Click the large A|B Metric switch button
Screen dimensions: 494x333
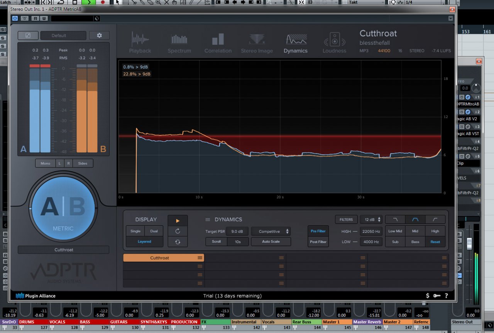(x=63, y=209)
